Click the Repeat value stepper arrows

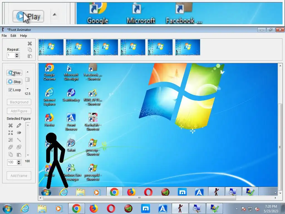click(17, 55)
